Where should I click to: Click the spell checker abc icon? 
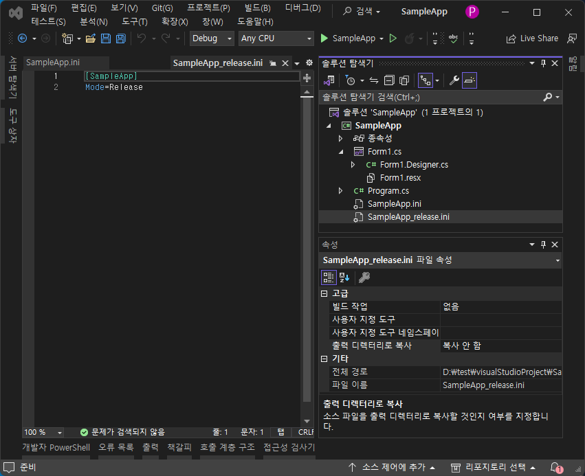[x=453, y=38]
